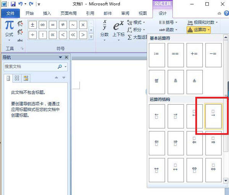Open Customize Quick Access Toolbar dropdown
This screenshot has height=195, width=229.
click(39, 4)
